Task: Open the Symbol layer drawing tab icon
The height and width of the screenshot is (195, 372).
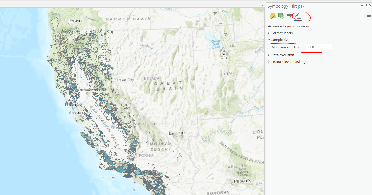Action: (x=289, y=16)
